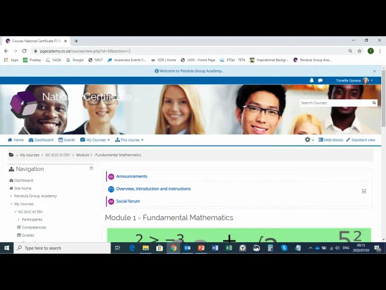Click the browser forward arrow

coord(15,51)
